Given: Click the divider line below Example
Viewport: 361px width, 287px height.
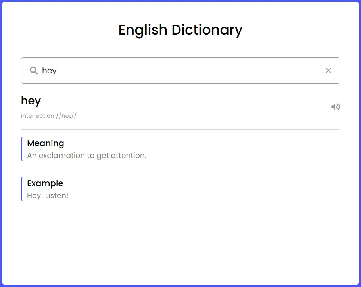Looking at the screenshot, I should click(x=180, y=210).
